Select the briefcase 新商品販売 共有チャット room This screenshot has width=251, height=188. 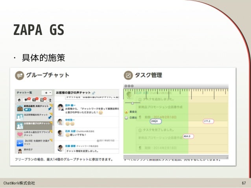pos(34,108)
